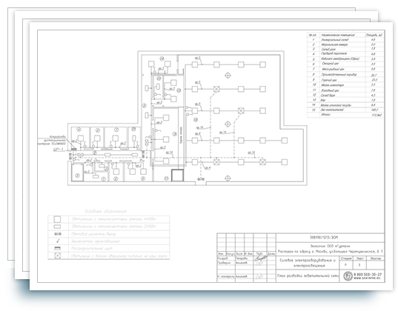The image size is (398, 311).
Task: Click the website address in the title block
Action: tap(368, 278)
